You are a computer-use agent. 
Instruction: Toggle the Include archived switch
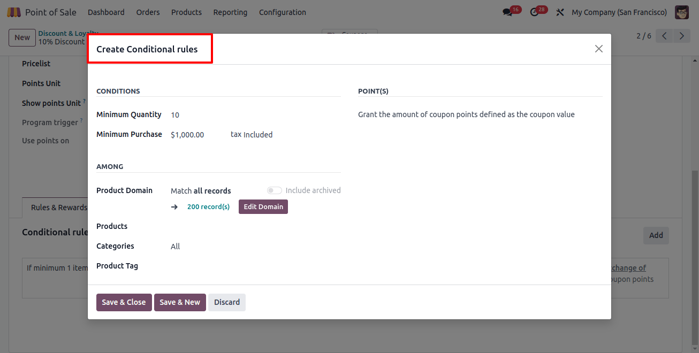point(274,190)
